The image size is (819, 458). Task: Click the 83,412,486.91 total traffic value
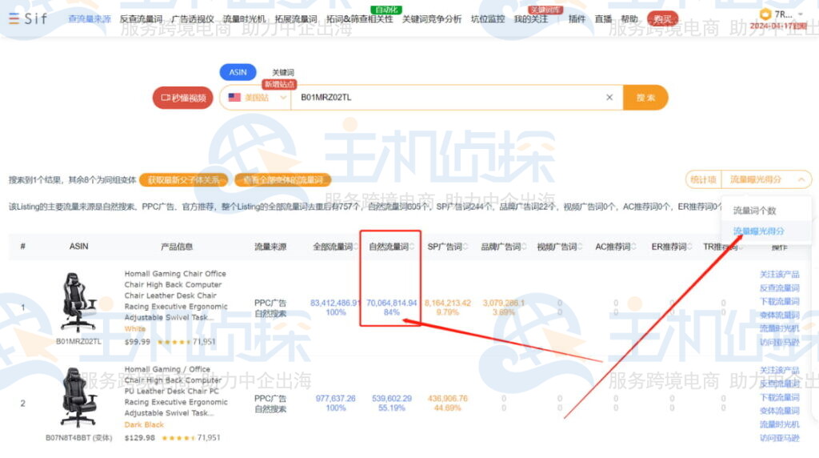(x=335, y=303)
